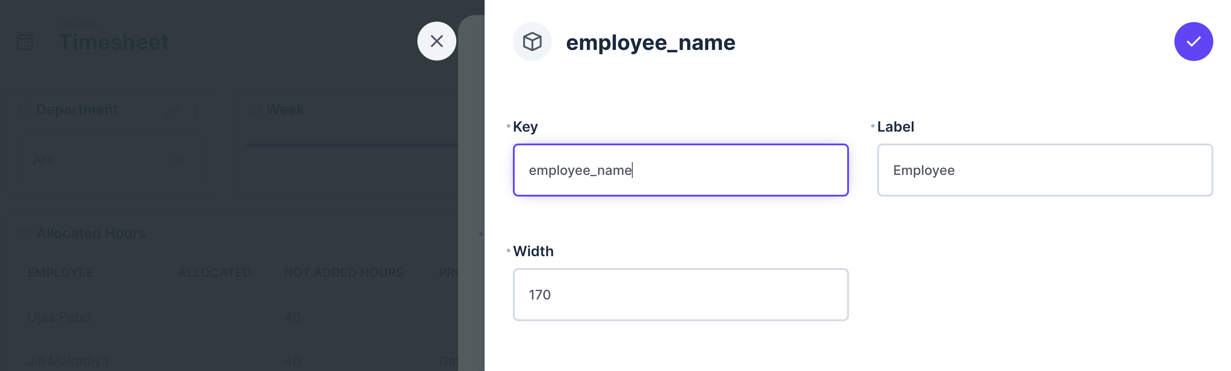
Task: Click the cube icon beside employee_name title
Action: pyautogui.click(x=532, y=42)
